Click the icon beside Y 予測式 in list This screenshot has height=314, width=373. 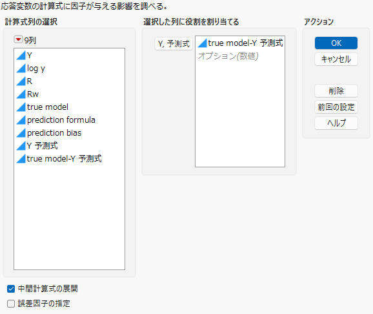pos(21,145)
